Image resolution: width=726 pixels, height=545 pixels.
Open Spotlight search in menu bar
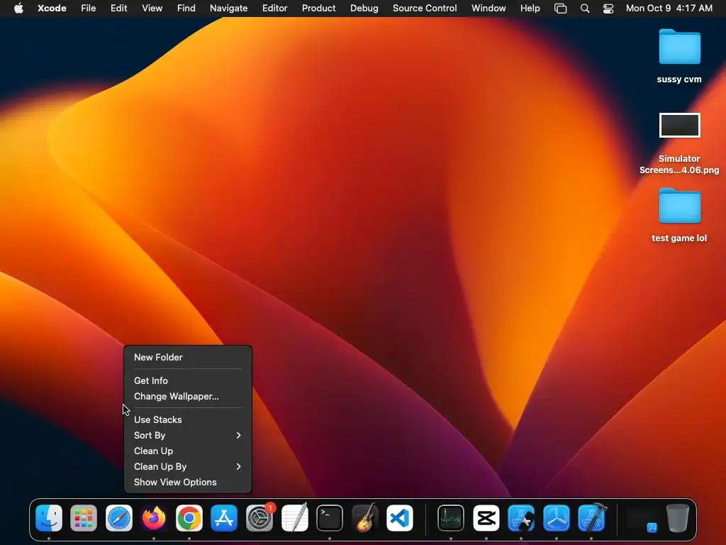585,9
